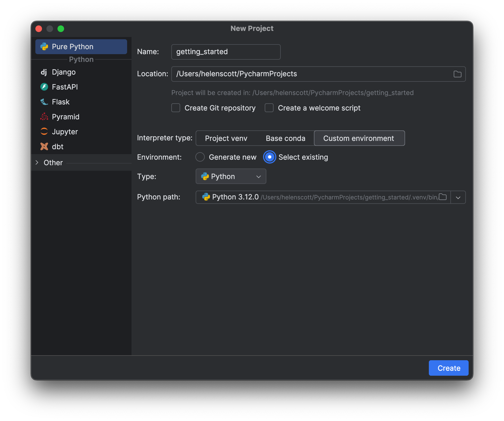Click the Create button
Viewport: 504px width, 421px height.
coord(448,368)
